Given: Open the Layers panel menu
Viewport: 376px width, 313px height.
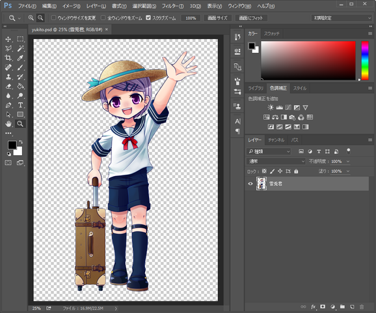Looking at the screenshot, I should (x=370, y=140).
